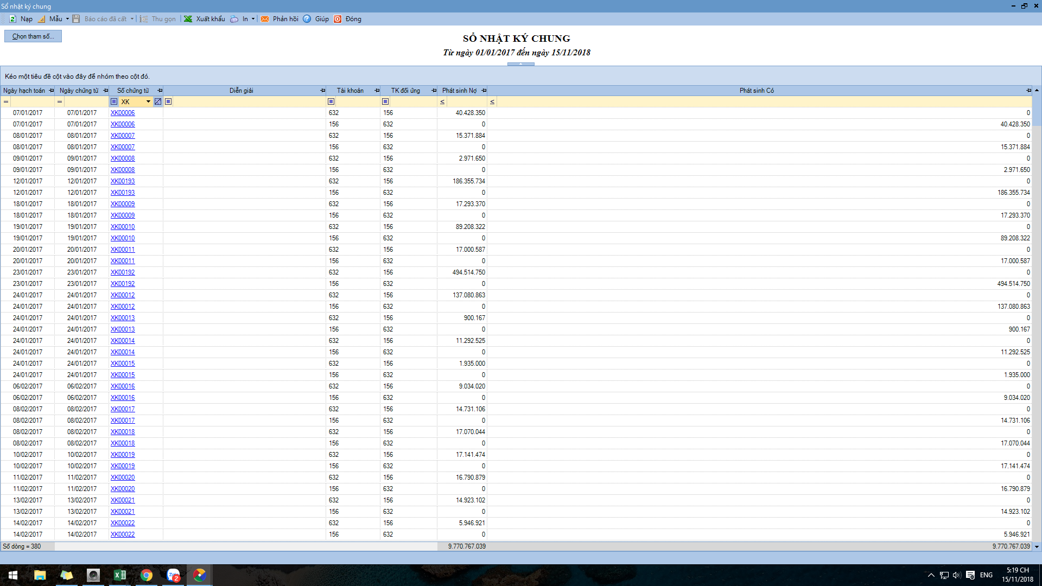Click the Đóng close report icon
The image size is (1042, 586).
[x=338, y=19]
